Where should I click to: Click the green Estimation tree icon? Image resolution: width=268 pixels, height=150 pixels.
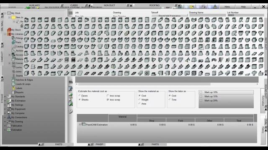(9, 130)
